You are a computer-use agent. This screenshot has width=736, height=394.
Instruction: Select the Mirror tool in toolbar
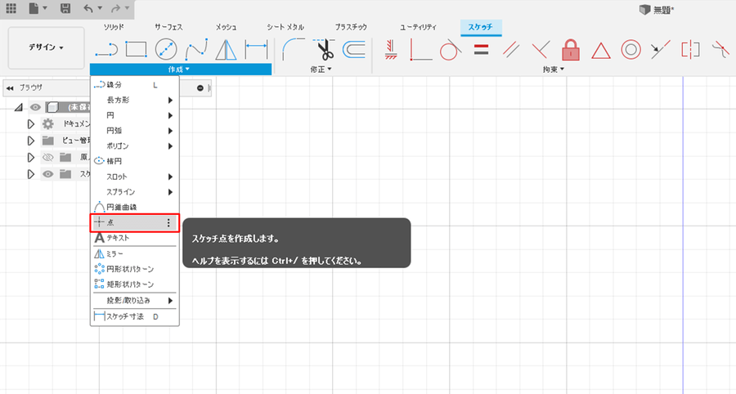point(227,50)
